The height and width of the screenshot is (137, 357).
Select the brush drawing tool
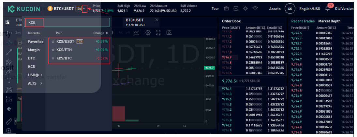tap(9, 71)
